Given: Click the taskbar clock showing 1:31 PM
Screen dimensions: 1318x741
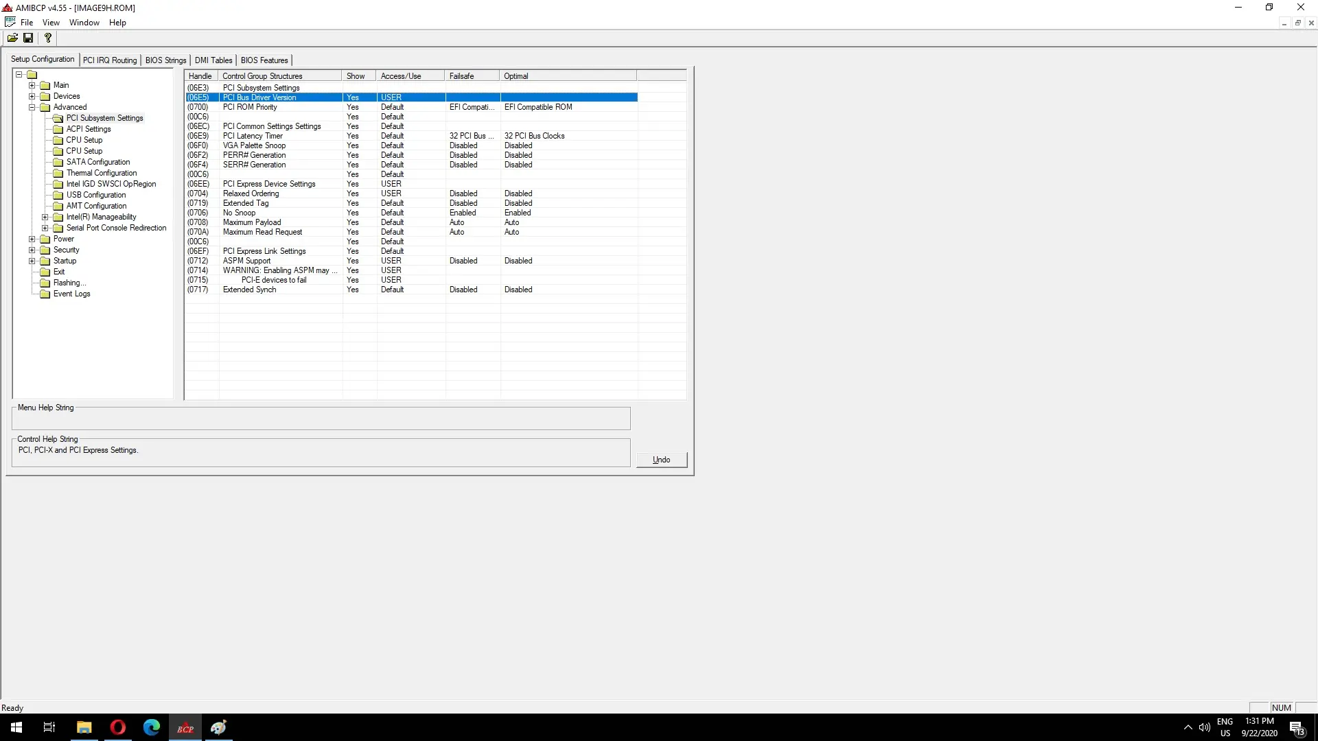Looking at the screenshot, I should 1259,727.
